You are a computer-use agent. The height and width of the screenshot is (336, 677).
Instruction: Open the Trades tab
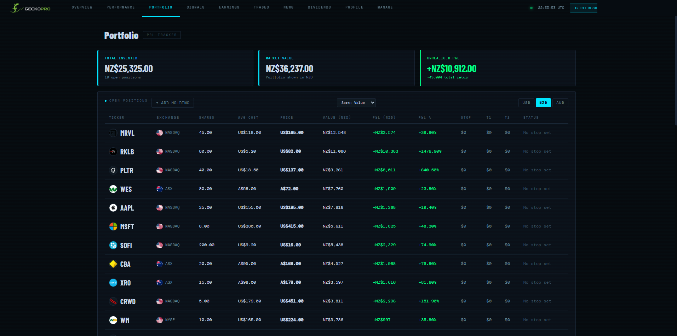pos(262,7)
